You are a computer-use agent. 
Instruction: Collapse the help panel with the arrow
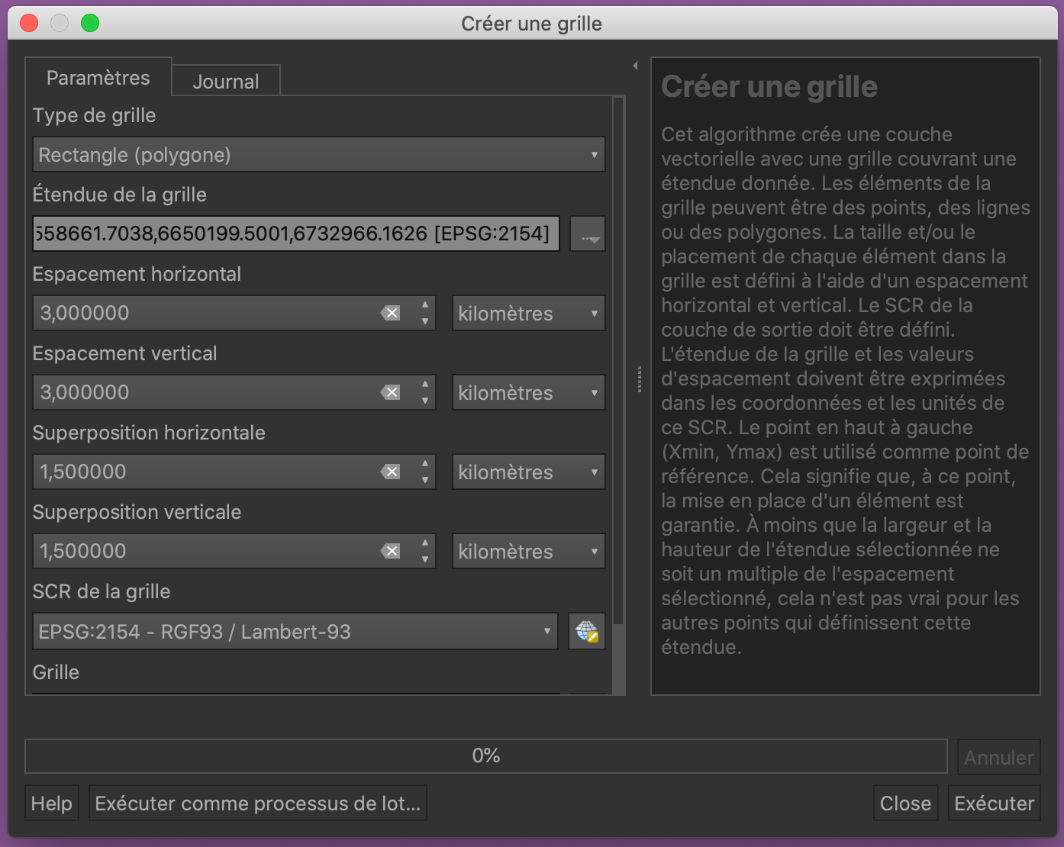[x=635, y=66]
